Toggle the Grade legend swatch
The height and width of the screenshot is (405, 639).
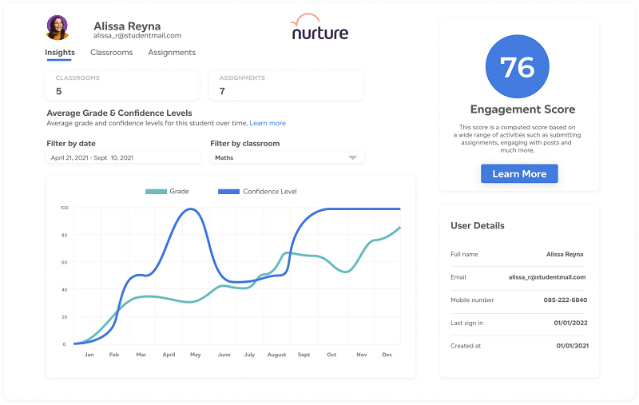click(x=156, y=192)
